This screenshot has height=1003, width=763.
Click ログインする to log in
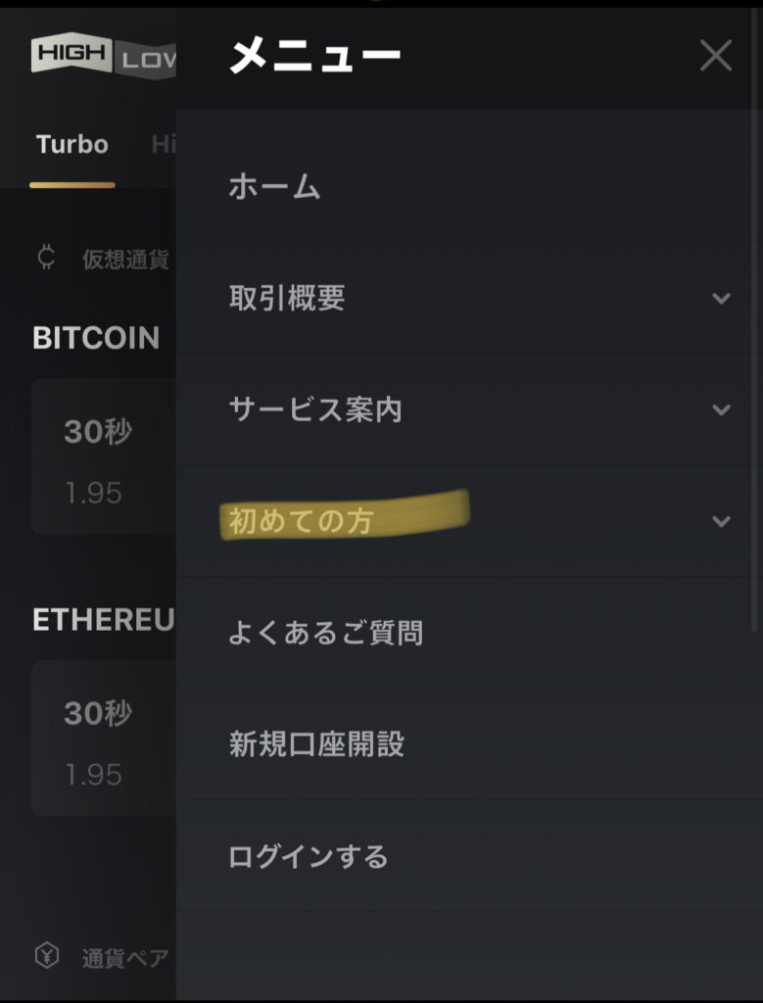(309, 856)
